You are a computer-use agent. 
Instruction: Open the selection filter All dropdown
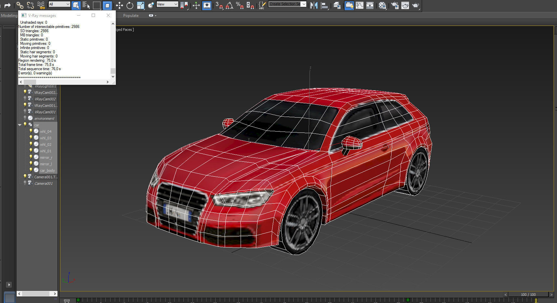59,4
